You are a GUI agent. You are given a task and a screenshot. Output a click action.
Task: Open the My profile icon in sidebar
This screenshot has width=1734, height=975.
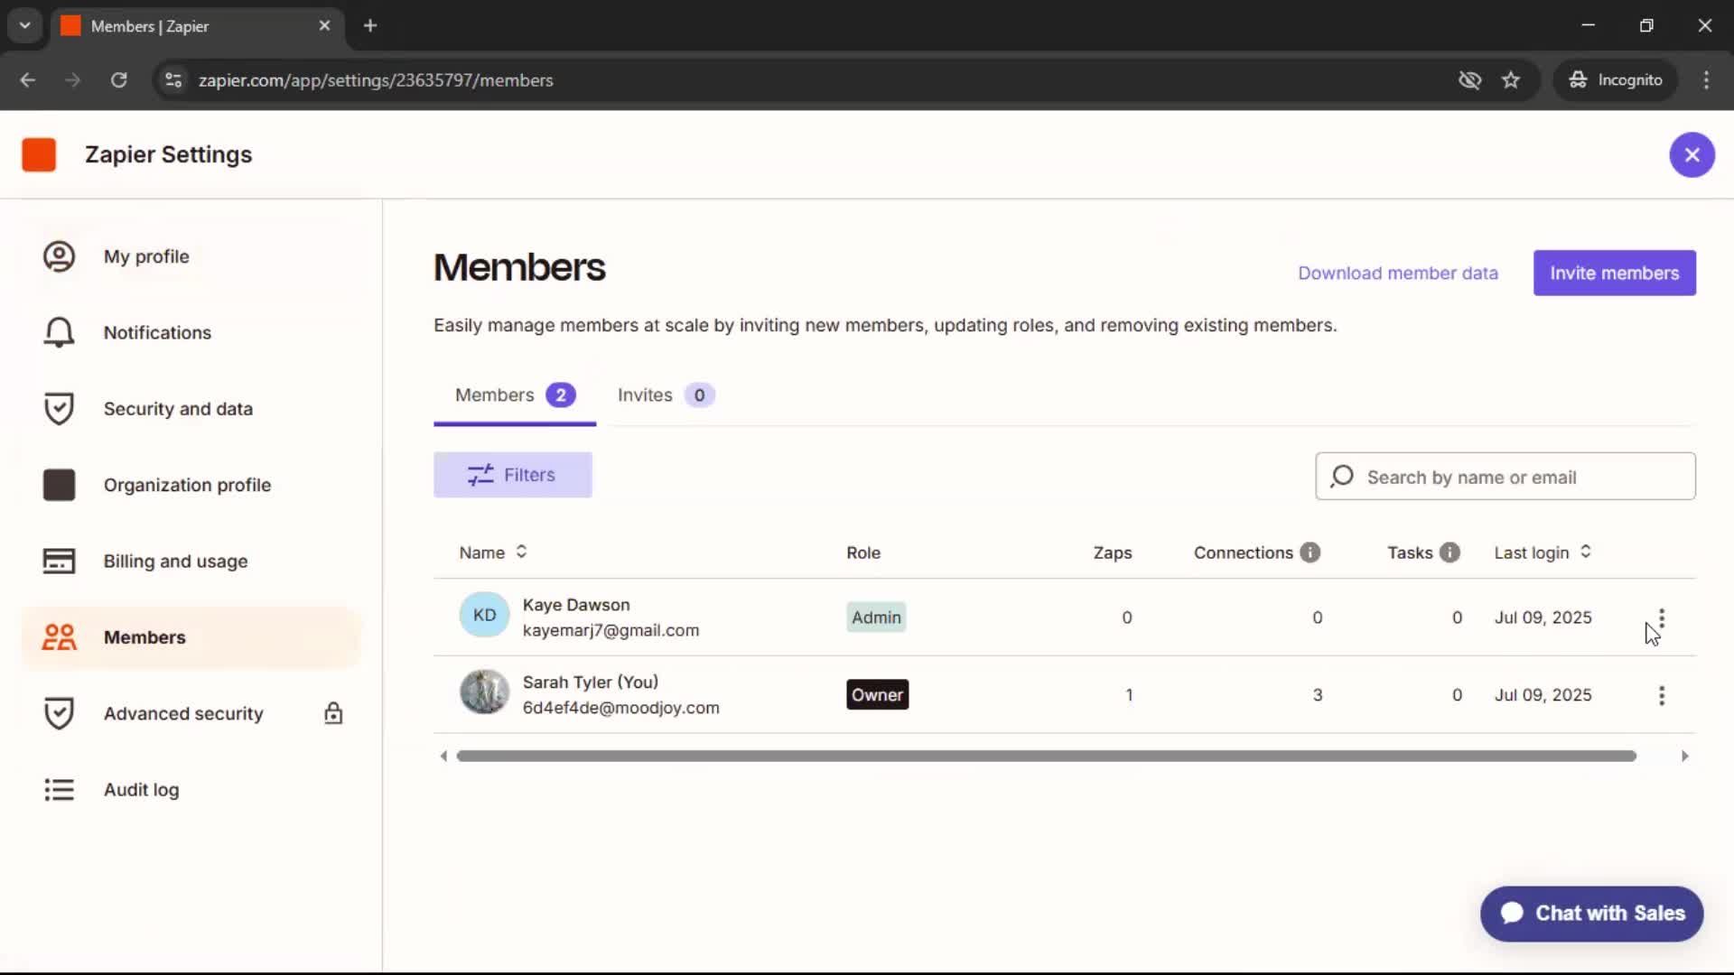pyautogui.click(x=59, y=256)
